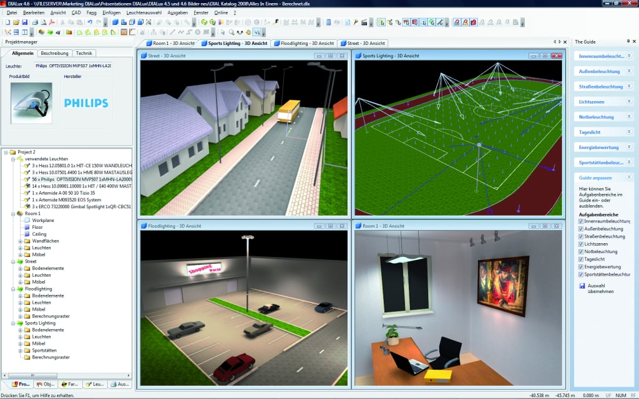Click the rotate view tool icon
The image size is (639, 399).
(240, 32)
